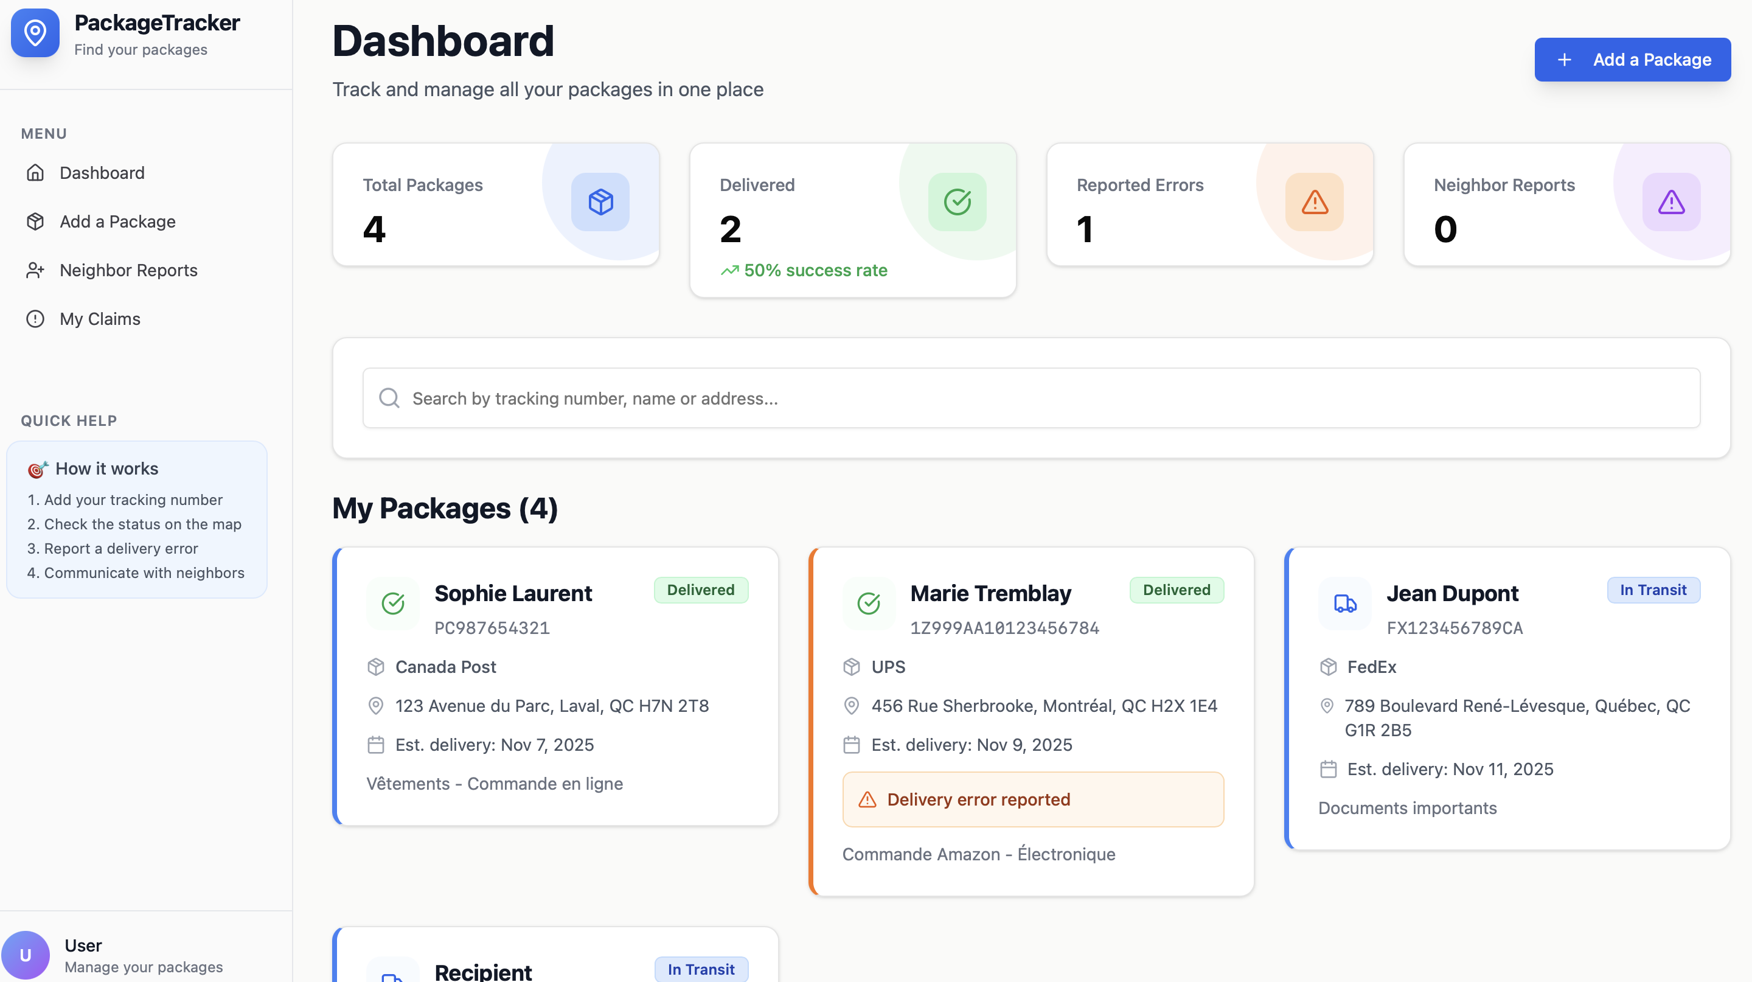Open the Recipient package card
The height and width of the screenshot is (982, 1752).
pyautogui.click(x=555, y=955)
